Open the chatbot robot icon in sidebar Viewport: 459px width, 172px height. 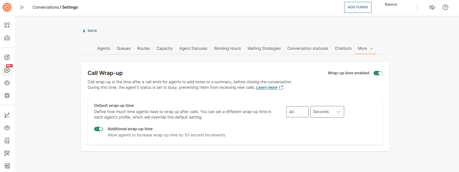(x=7, y=83)
